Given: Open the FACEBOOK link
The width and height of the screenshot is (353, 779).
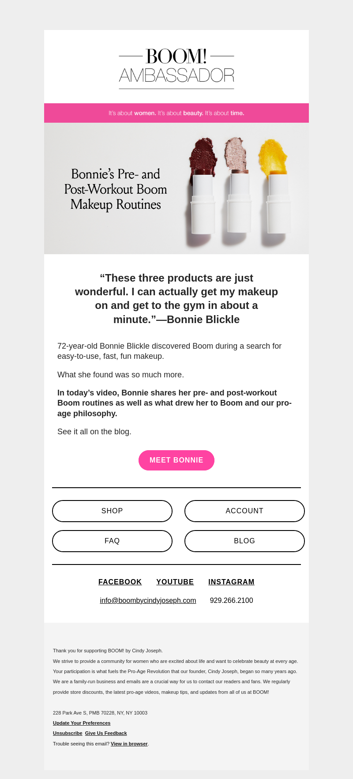Looking at the screenshot, I should [120, 582].
